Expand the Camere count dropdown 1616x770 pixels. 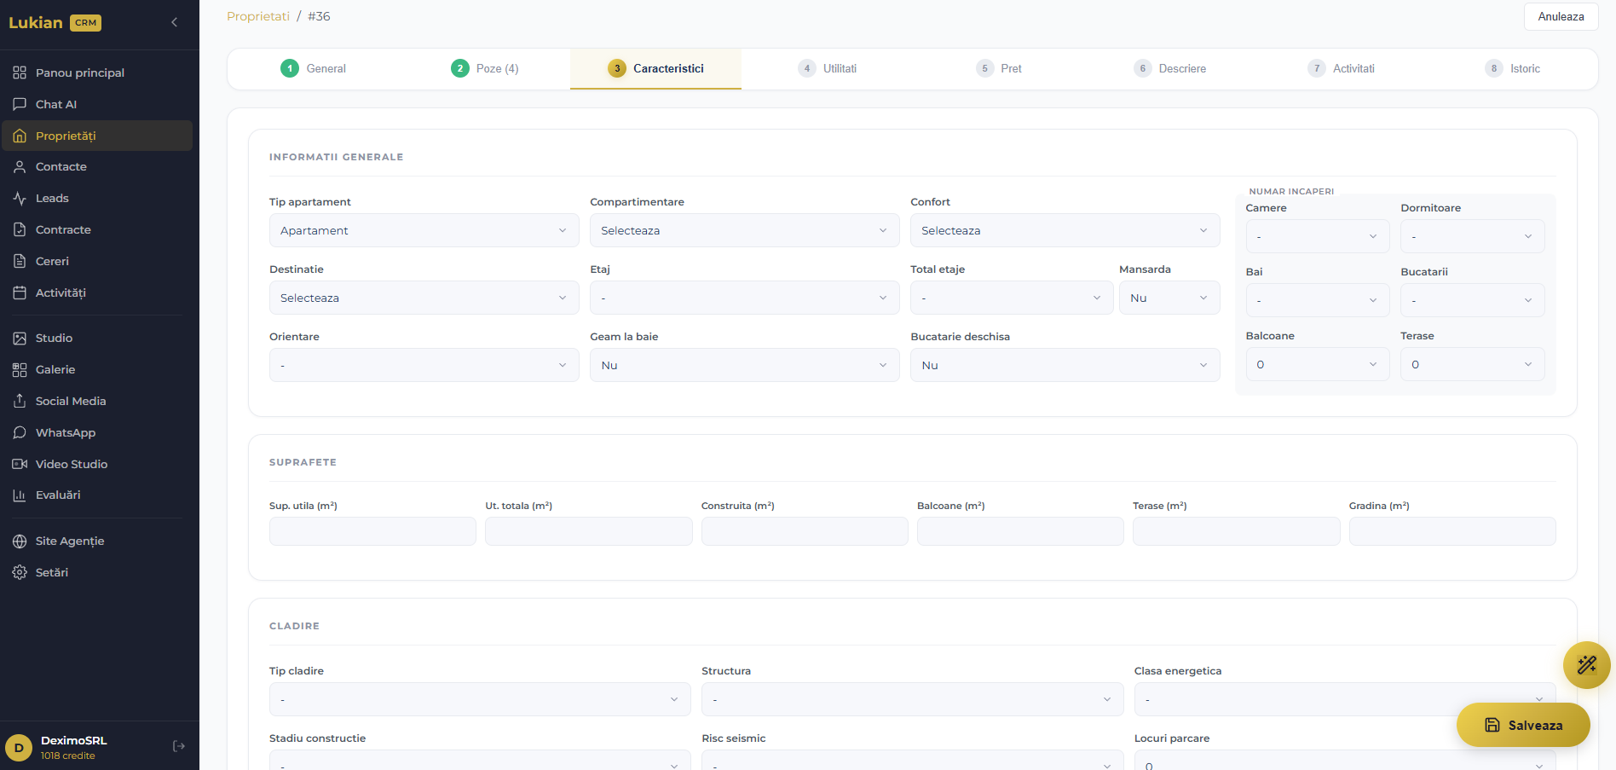(x=1317, y=236)
